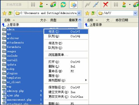Click the local pane transfer queue globe icon
Screen dimensions: 139x105
click(53, 4)
